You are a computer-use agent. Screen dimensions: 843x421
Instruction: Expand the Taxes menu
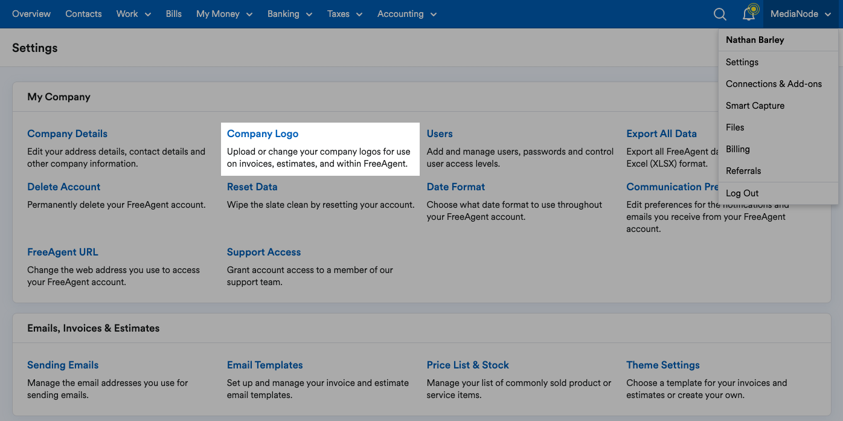click(x=345, y=14)
